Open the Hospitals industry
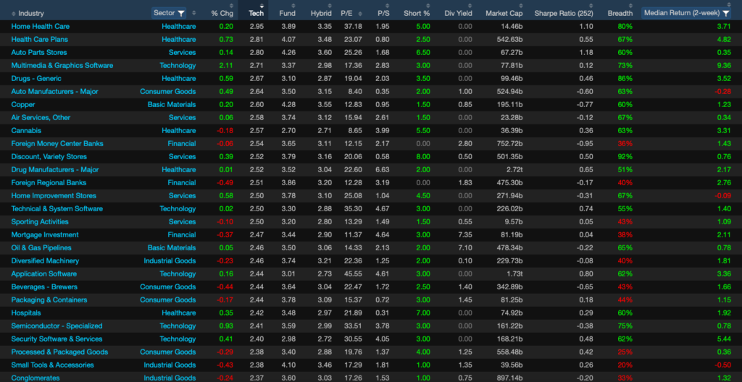Screen dimensions: 742x382 click(x=25, y=313)
